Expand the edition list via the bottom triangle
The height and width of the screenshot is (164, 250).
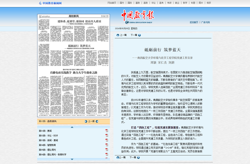pyautogui.click(x=72, y=159)
